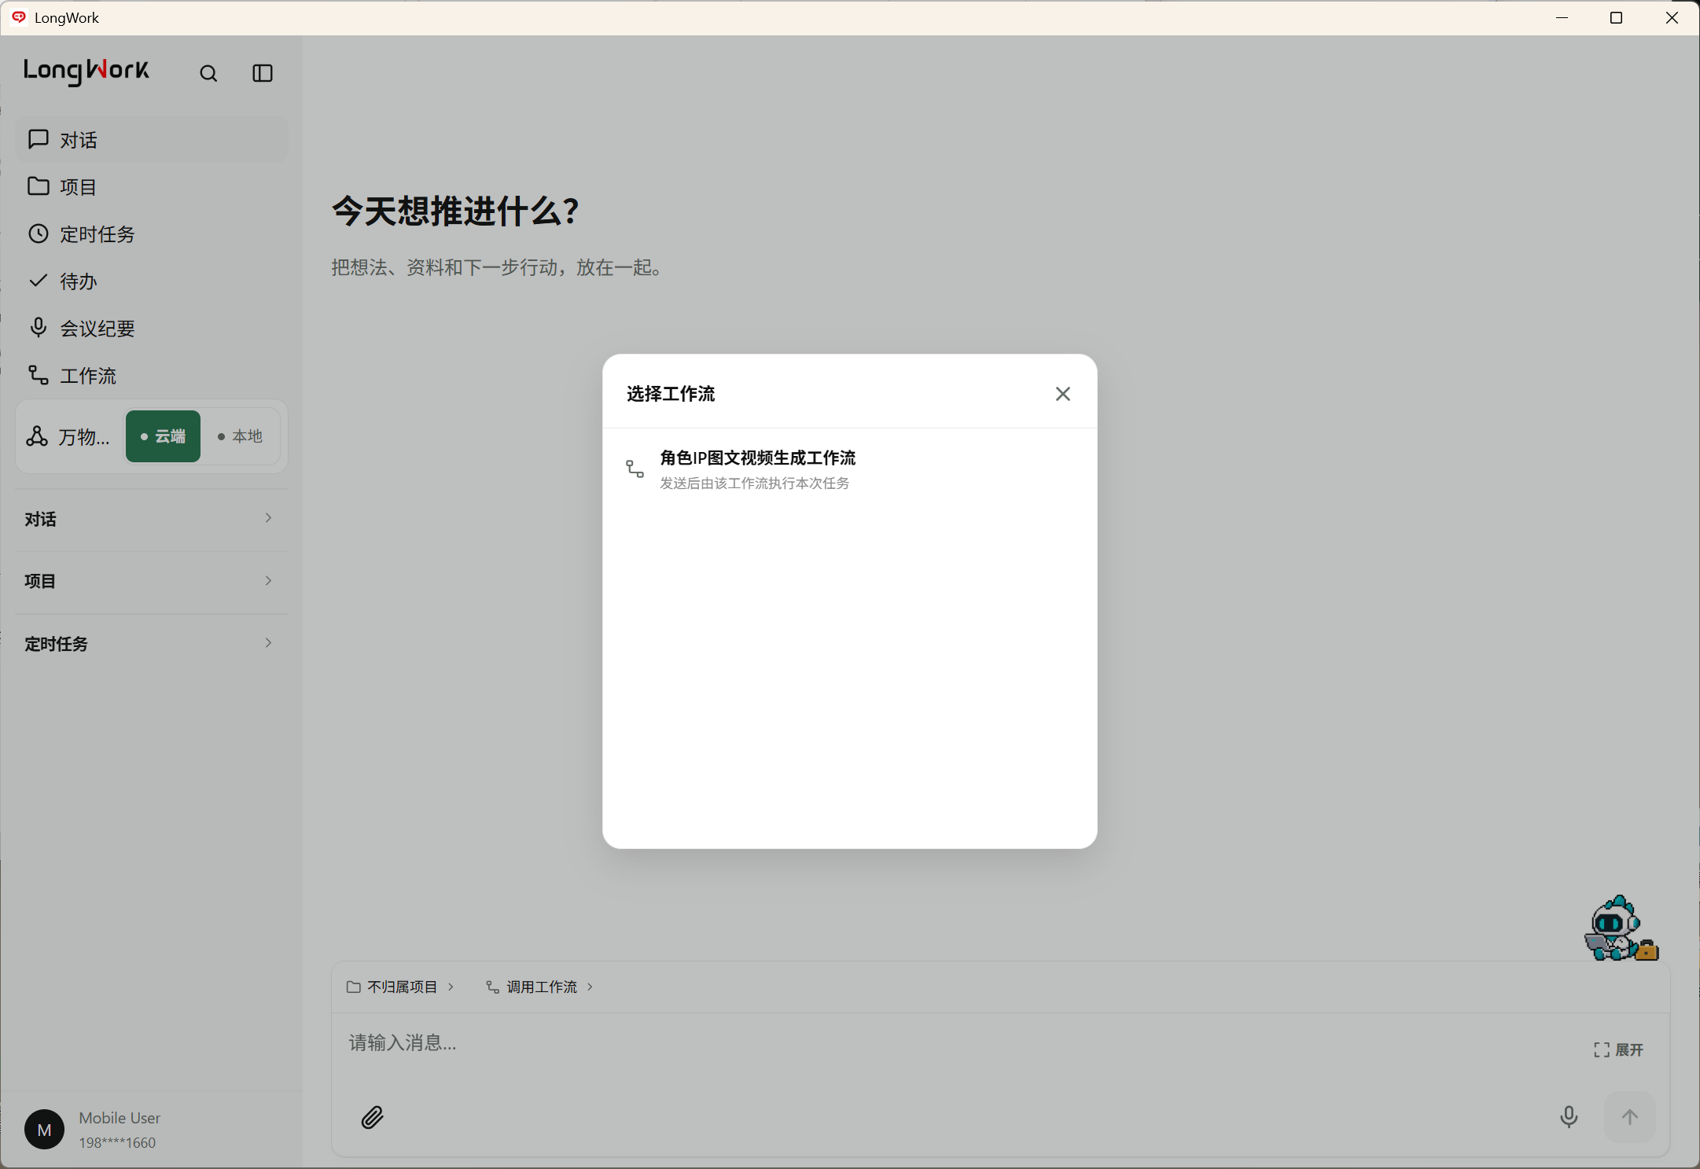1700x1169 pixels.
Task: Click the LongWork logo
Action: point(86,72)
